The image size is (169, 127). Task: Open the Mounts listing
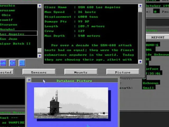[x=81, y=72]
